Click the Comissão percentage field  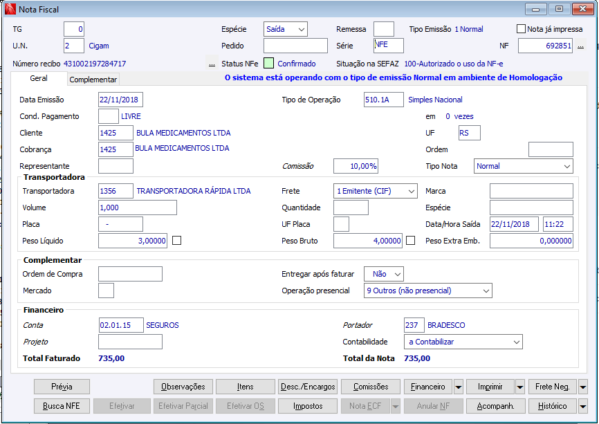point(356,166)
